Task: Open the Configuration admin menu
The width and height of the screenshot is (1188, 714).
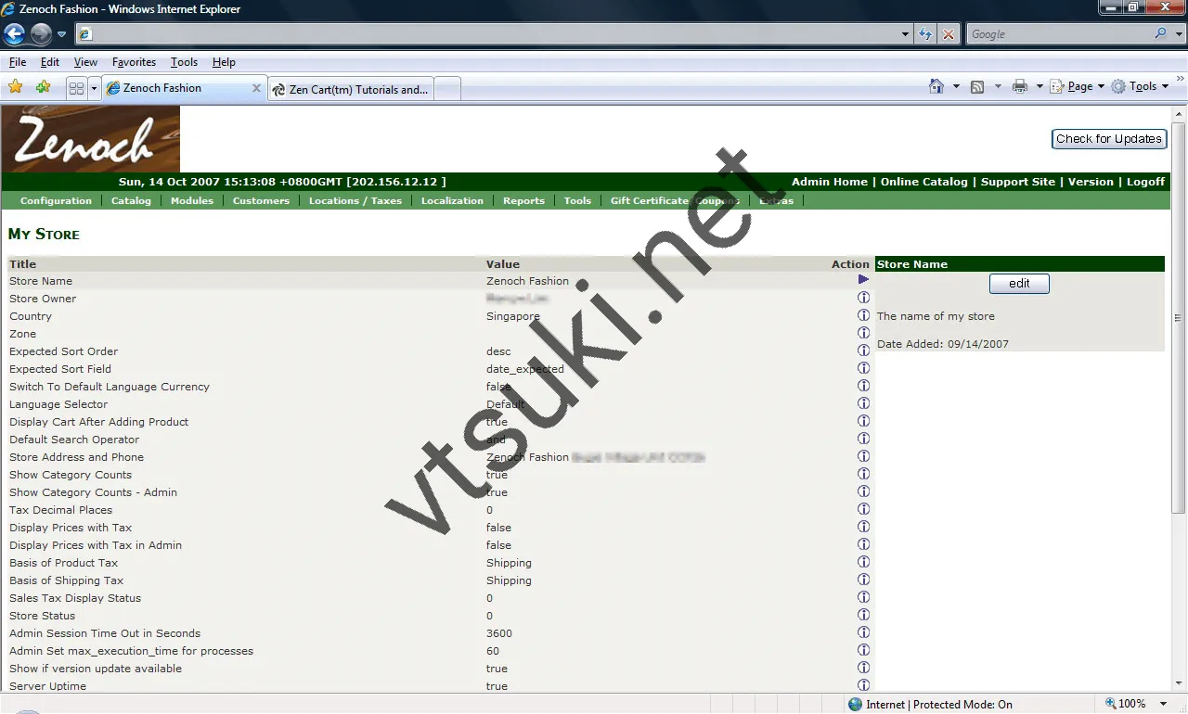Action: point(56,200)
